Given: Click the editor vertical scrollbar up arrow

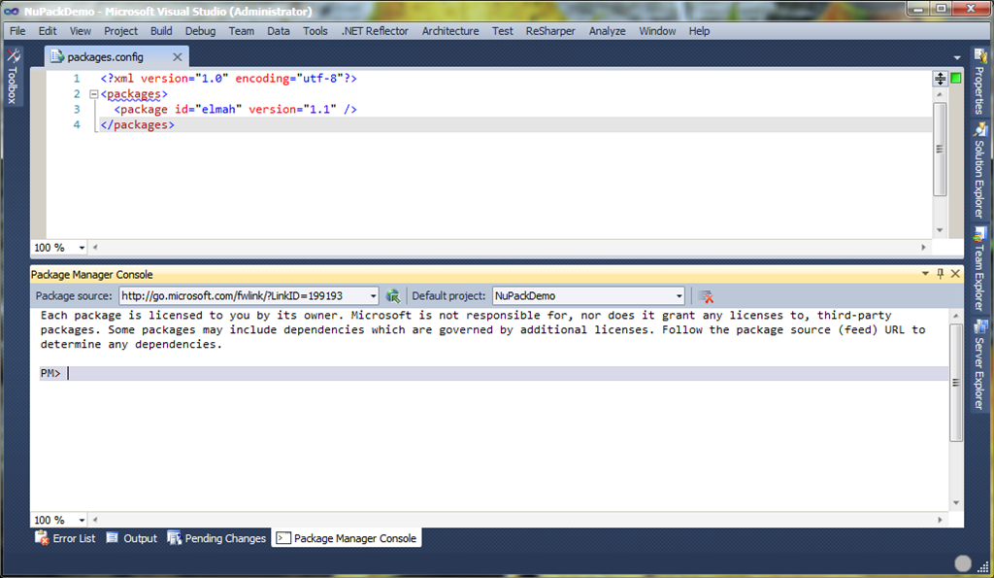Looking at the screenshot, I should [x=940, y=94].
